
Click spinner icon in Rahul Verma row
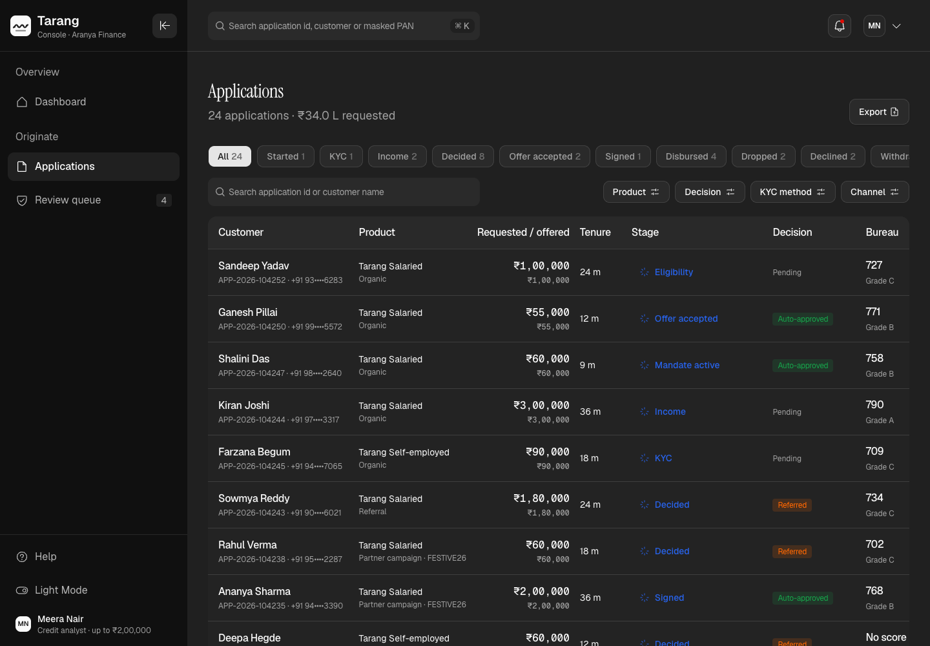pyautogui.click(x=645, y=551)
